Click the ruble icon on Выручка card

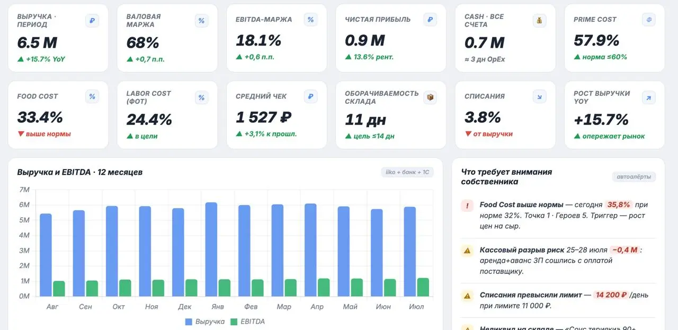92,21
